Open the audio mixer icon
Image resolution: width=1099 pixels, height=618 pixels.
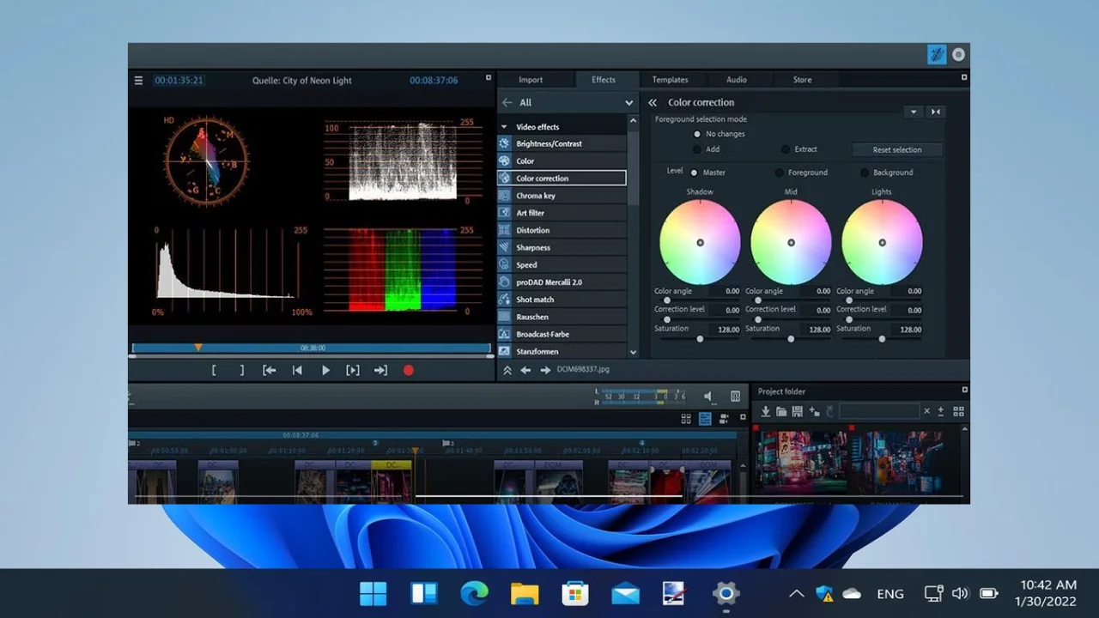tap(735, 396)
